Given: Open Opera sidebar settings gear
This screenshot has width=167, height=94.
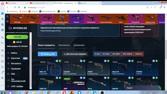Looking at the screenshot, I should tap(2, 78).
